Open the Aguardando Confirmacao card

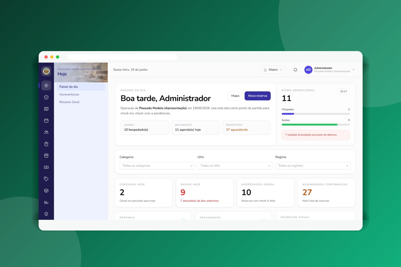(x=326, y=193)
